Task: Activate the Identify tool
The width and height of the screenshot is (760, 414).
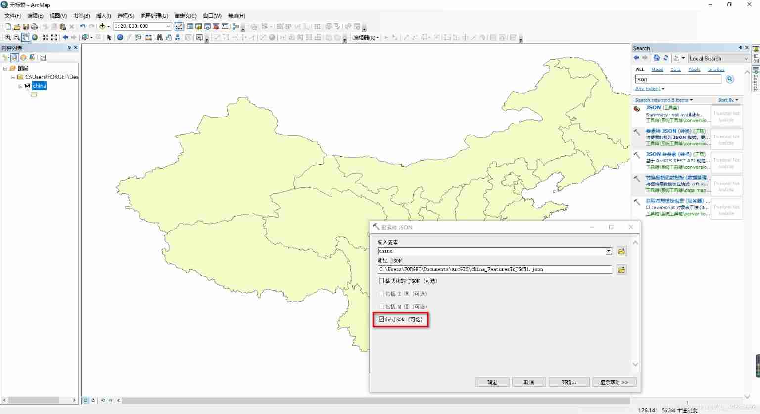Action: pos(120,37)
